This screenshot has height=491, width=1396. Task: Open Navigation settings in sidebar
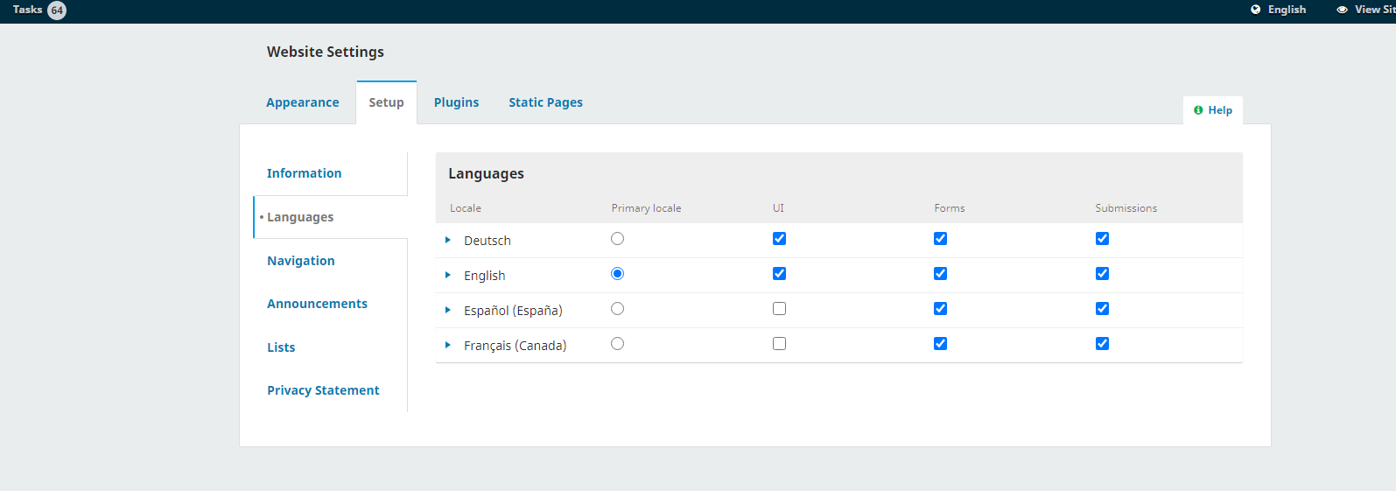[x=301, y=261]
